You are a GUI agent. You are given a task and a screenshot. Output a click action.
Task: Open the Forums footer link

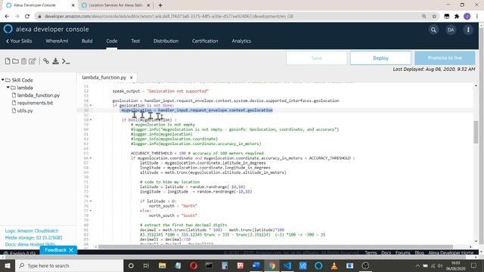point(403,252)
